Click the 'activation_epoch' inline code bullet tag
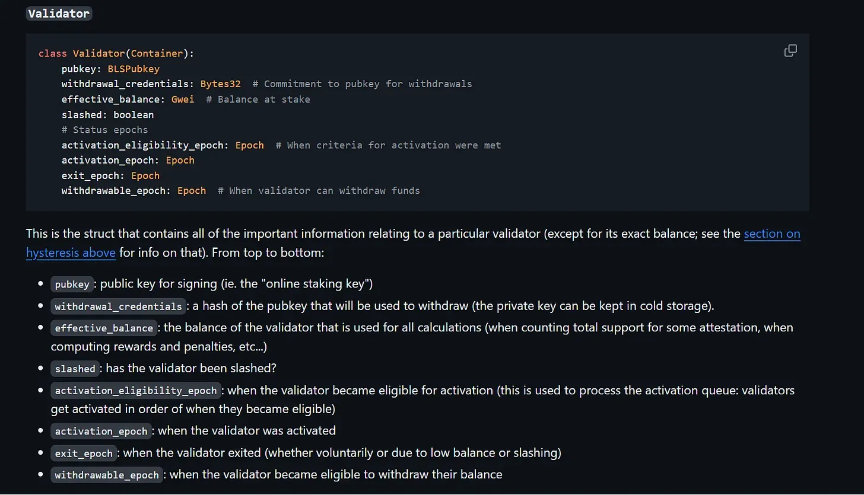The height and width of the screenshot is (495, 864). coord(101,432)
